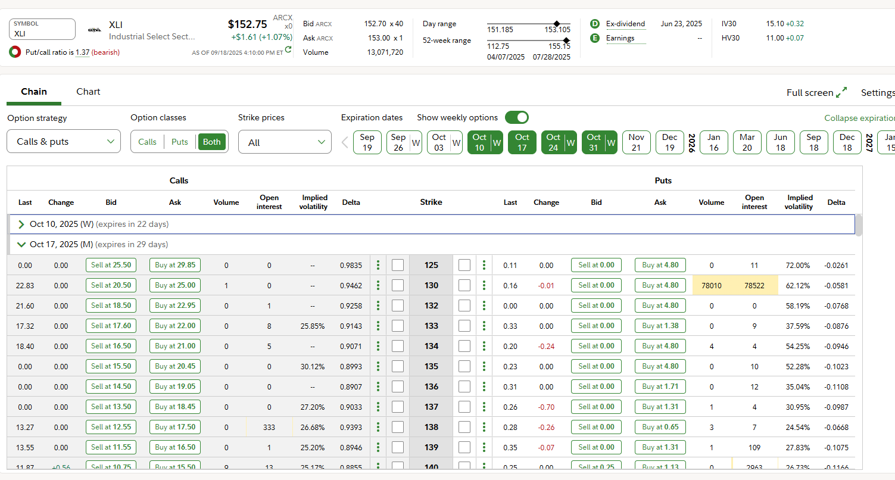Open the Option strategy dropdown
Screen dimensions: 895x480
click(x=64, y=142)
